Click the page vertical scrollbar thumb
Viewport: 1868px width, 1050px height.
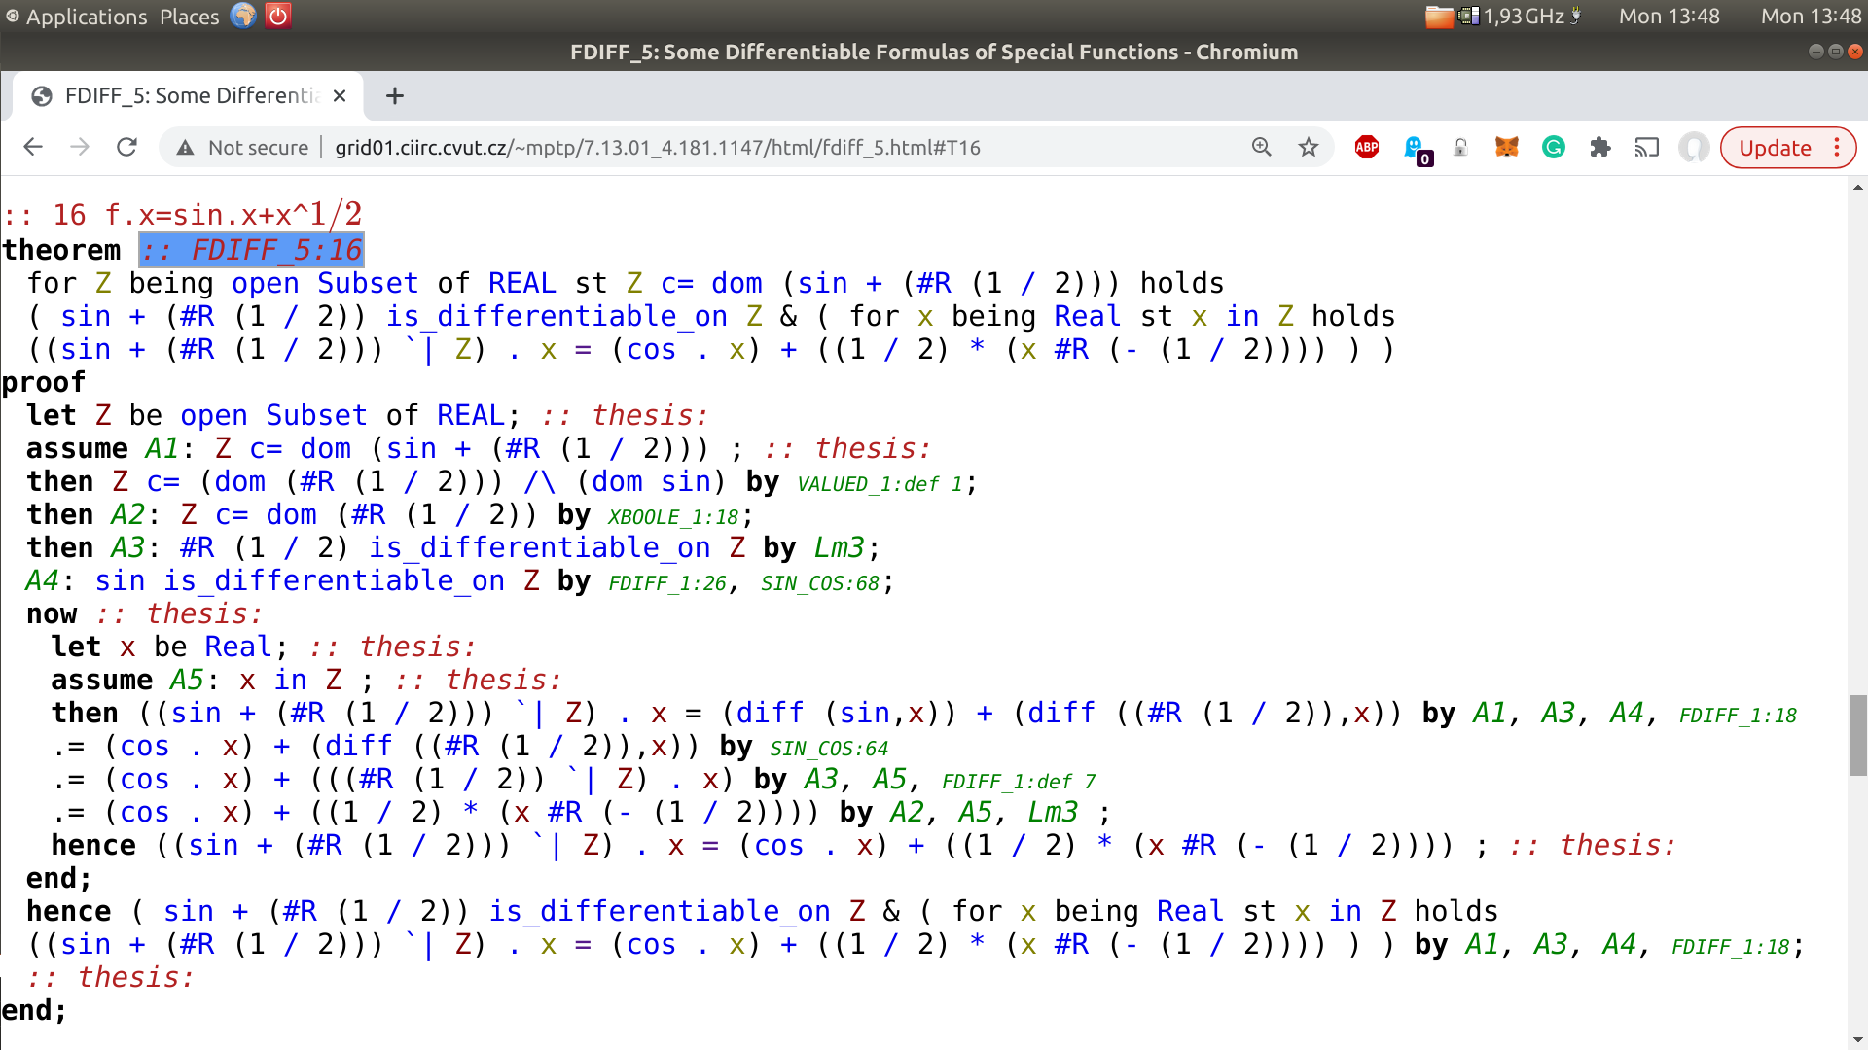(x=1858, y=734)
